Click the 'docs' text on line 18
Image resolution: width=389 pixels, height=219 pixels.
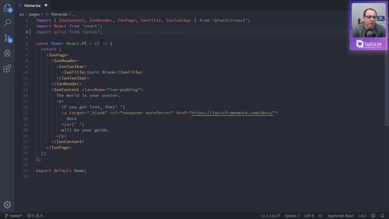point(72,119)
